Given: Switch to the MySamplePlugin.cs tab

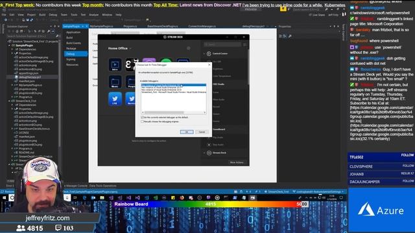Looking at the screenshot, I should tap(102, 27).
